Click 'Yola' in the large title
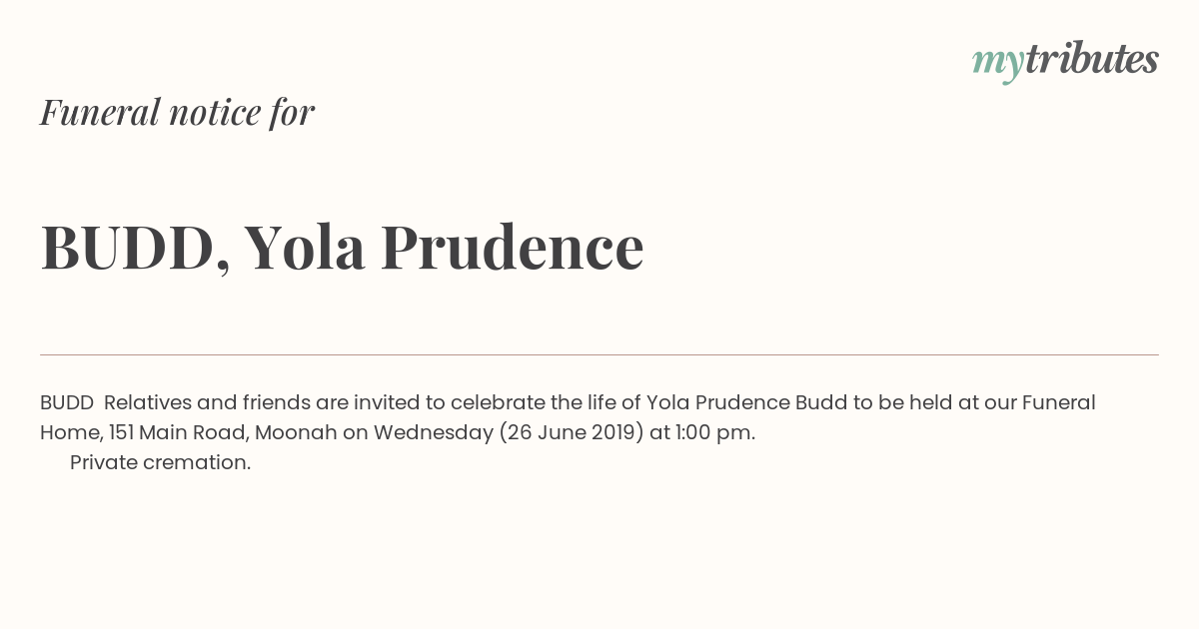Viewport: 1199px width, 629px height. (x=304, y=247)
